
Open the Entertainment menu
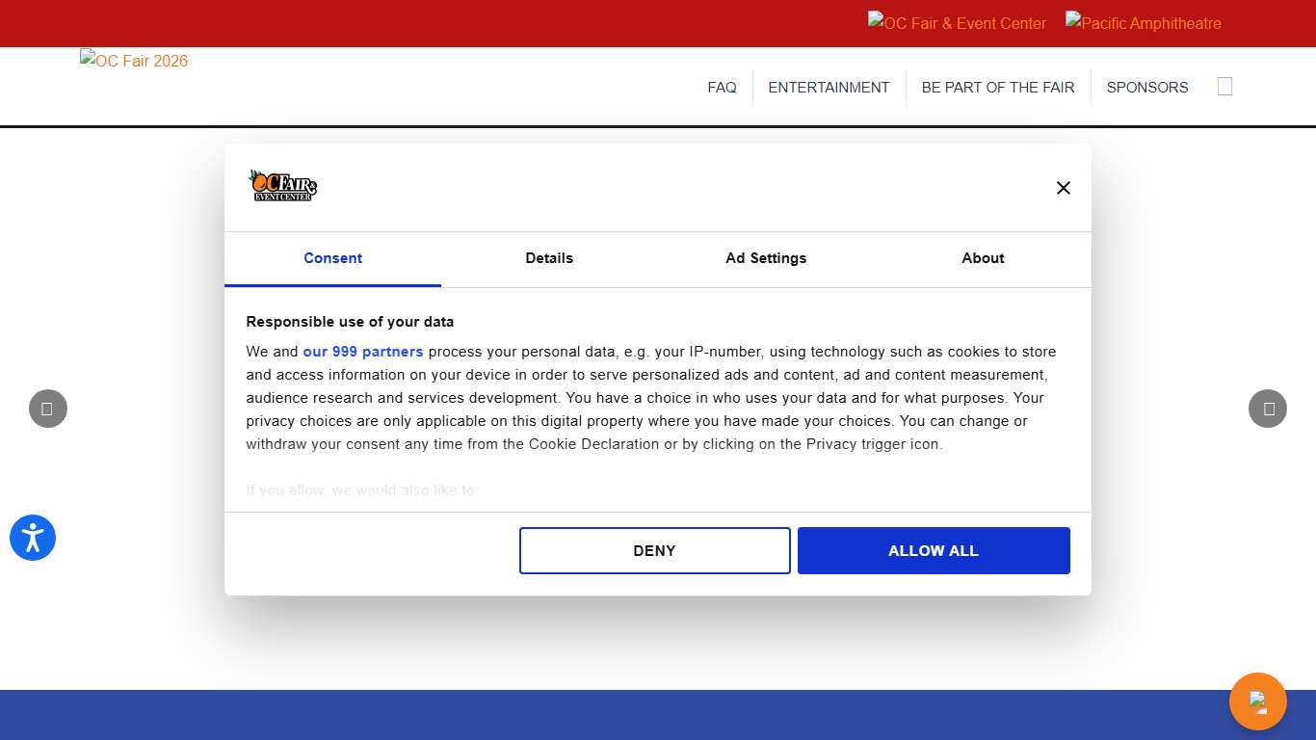tap(829, 87)
